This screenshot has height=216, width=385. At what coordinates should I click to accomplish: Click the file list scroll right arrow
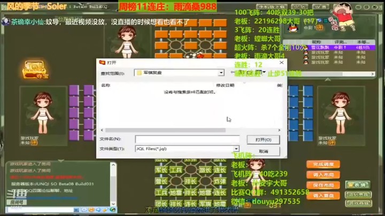coord(279,130)
